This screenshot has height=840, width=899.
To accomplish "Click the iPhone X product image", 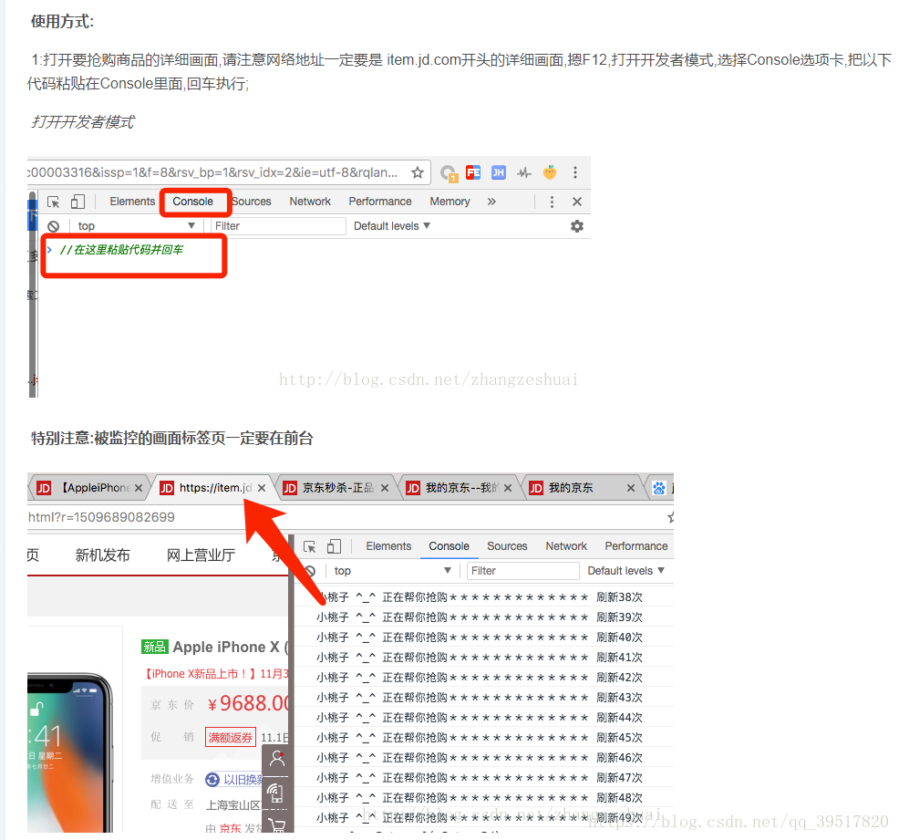I will point(70,752).
